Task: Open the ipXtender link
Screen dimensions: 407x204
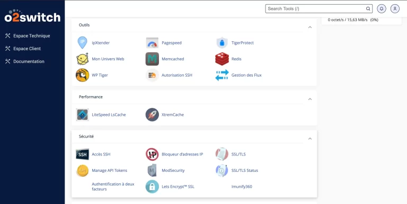Action: pos(101,43)
